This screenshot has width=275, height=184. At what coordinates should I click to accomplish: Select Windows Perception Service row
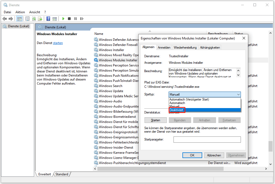pyautogui.click(x=116, y=65)
